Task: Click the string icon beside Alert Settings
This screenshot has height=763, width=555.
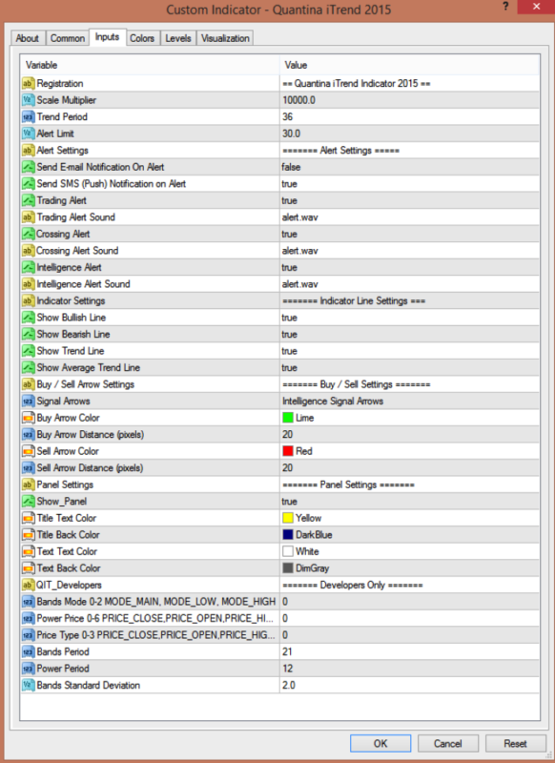Action: tap(29, 151)
